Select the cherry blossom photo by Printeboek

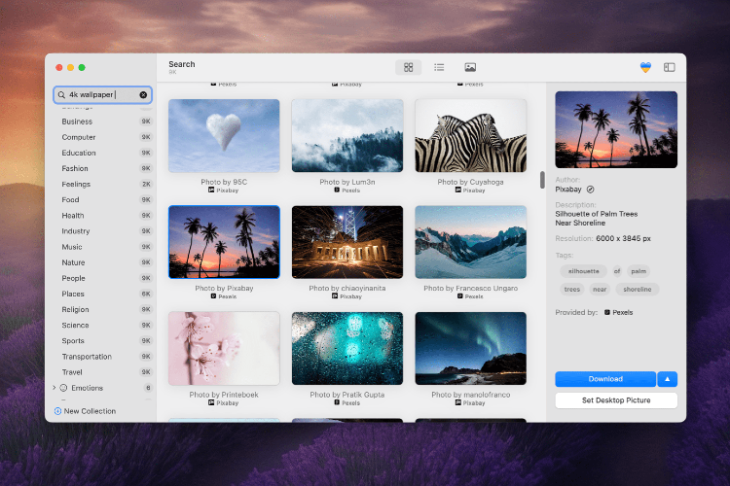(x=224, y=348)
